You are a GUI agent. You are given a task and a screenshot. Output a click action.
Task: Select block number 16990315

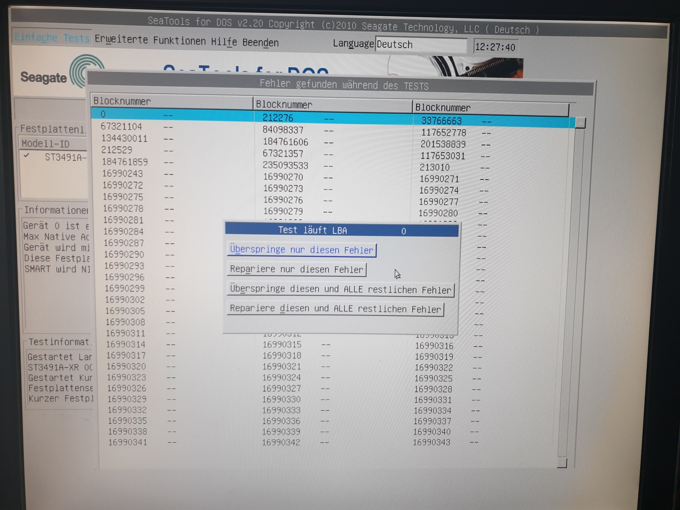pyautogui.click(x=282, y=345)
